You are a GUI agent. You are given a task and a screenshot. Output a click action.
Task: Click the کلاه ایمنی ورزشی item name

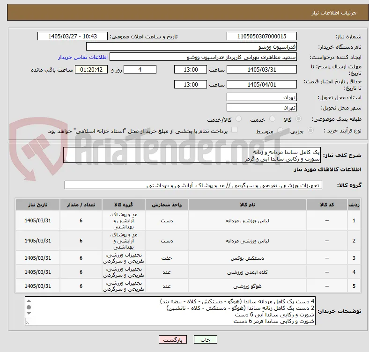pyautogui.click(x=247, y=272)
